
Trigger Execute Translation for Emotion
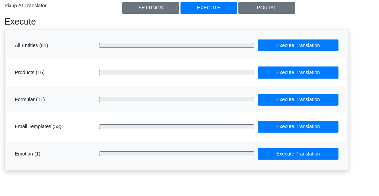298,154
